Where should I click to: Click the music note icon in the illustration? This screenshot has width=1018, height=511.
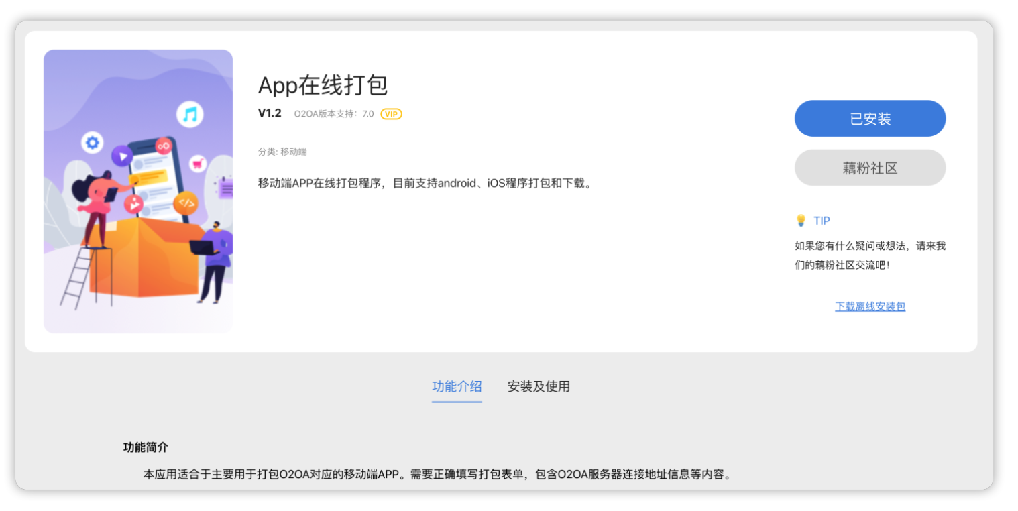pos(190,115)
